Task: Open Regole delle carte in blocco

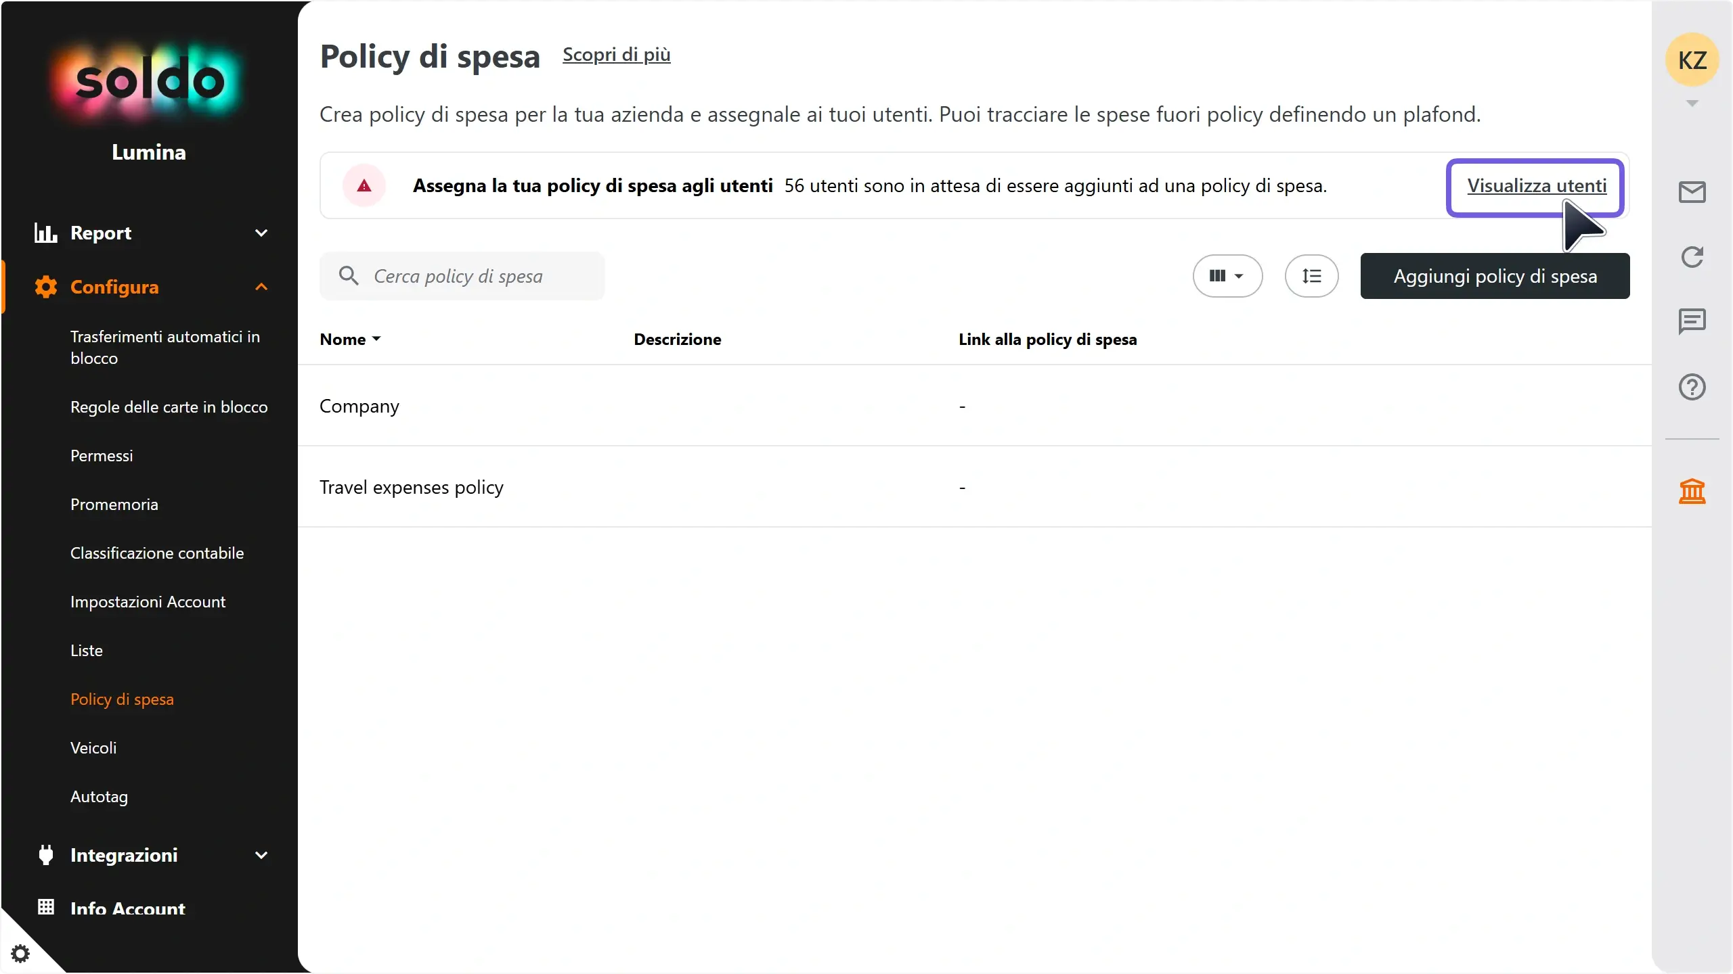Action: (x=169, y=407)
